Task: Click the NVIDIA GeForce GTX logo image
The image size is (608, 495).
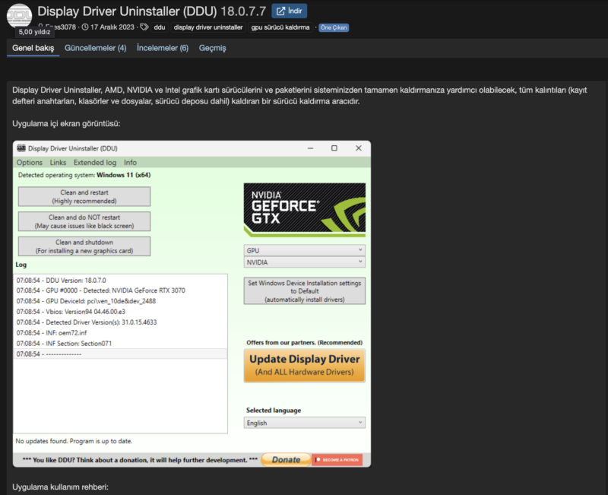Action: point(305,210)
